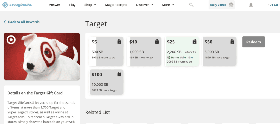Click the lock icon on $5 card
280x124 pixels.
(119, 42)
